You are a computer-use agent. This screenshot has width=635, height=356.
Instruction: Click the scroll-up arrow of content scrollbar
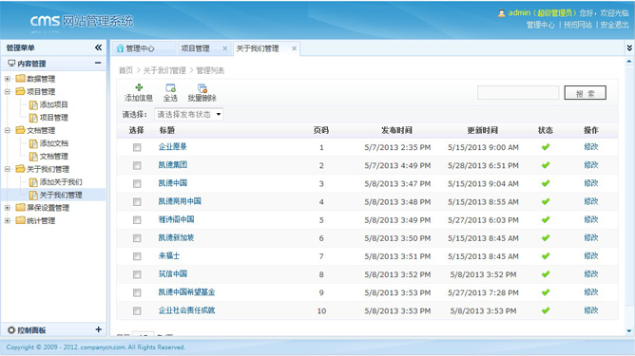629,62
